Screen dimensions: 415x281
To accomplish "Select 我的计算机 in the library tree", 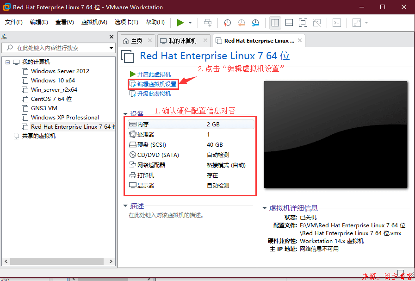I will [36, 62].
